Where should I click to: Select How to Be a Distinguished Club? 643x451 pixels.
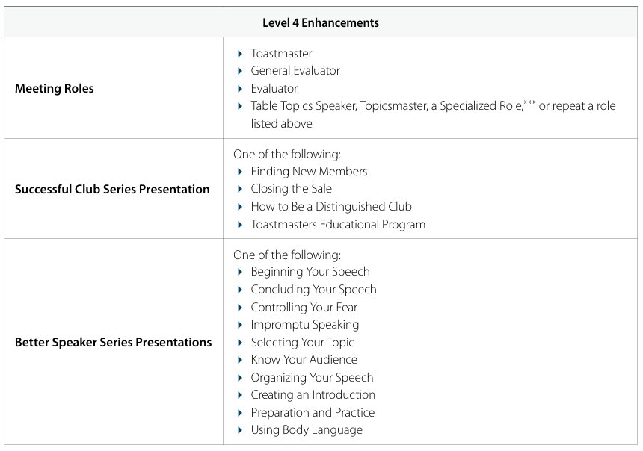click(331, 207)
